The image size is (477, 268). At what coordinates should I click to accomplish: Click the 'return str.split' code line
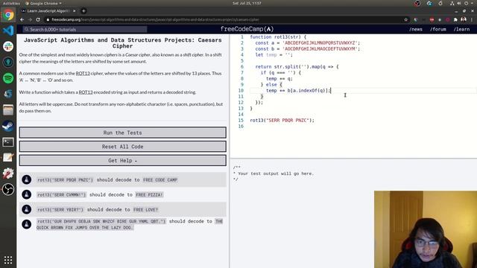click(x=297, y=66)
